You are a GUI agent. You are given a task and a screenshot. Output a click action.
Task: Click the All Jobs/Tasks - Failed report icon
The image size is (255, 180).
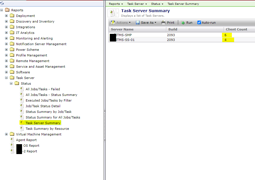click(x=22, y=89)
